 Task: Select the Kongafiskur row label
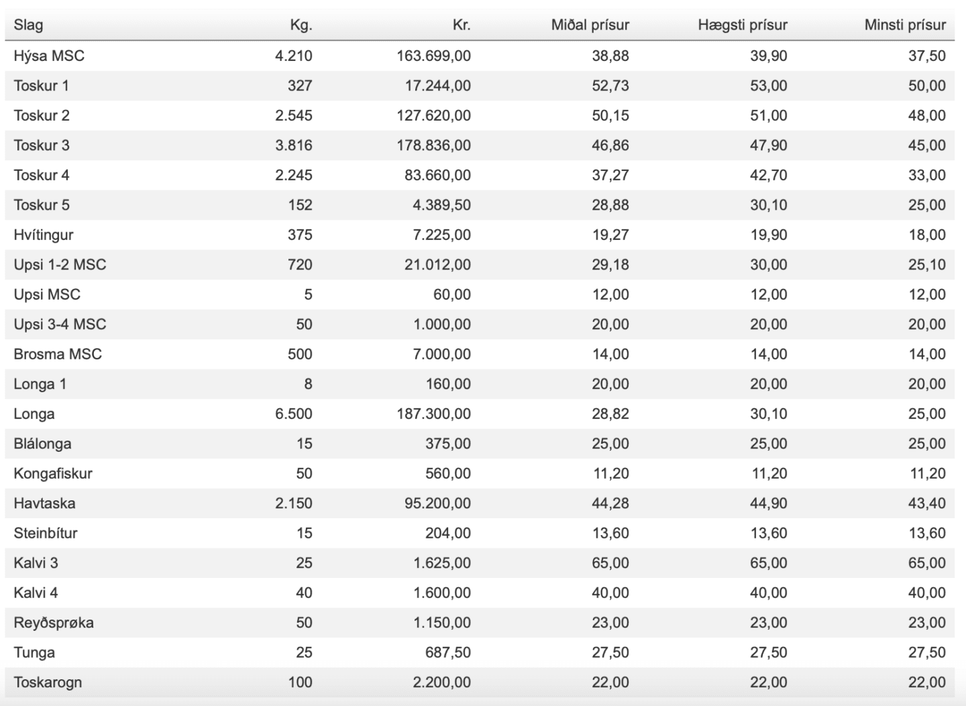[x=53, y=473]
